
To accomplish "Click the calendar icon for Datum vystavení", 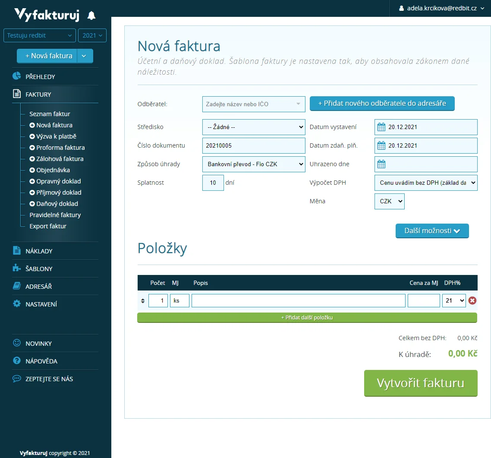I will pyautogui.click(x=381, y=127).
